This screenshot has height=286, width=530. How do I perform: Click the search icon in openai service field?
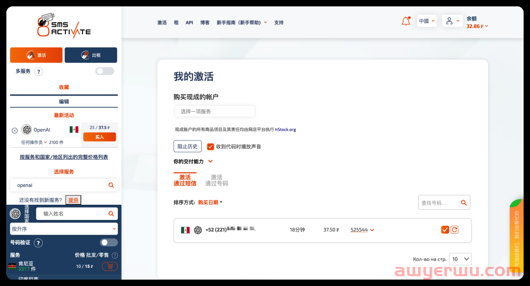point(111,185)
